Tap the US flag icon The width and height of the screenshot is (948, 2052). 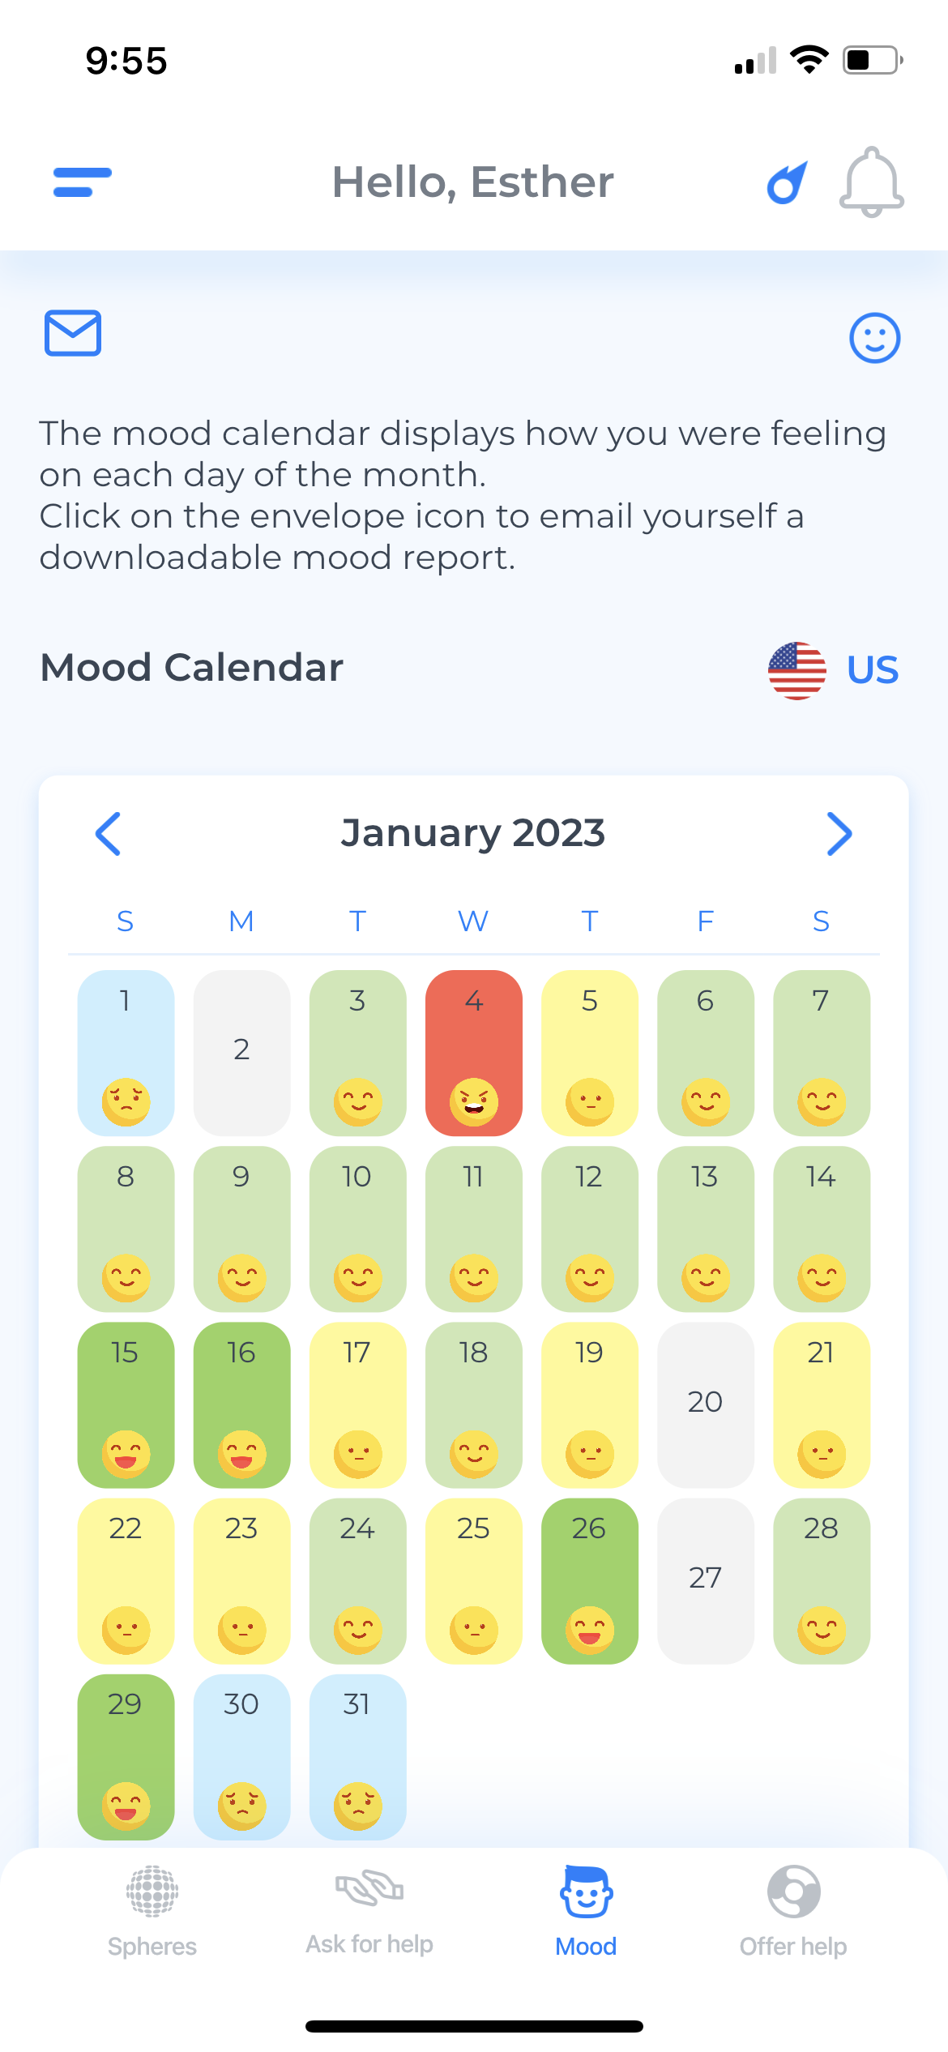[x=796, y=670]
